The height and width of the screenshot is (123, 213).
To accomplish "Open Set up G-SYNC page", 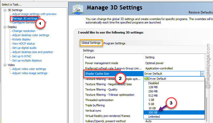I will click(22, 56).
